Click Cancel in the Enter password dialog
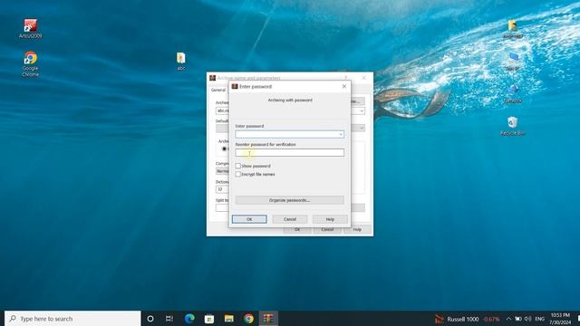Screen dimensions: 580x326 click(x=290, y=219)
